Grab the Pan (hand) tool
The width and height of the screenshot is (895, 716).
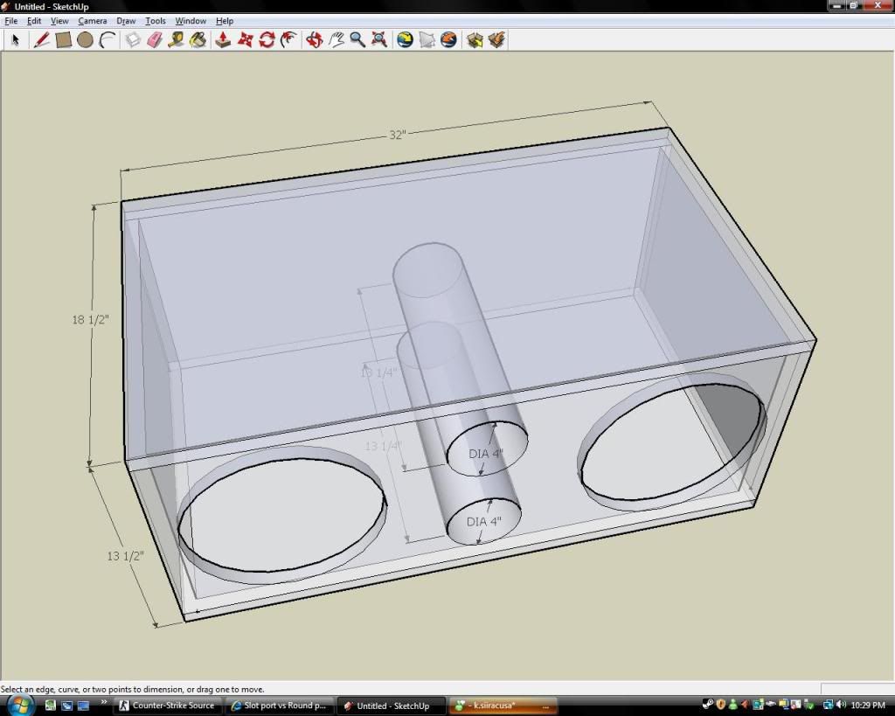pos(336,39)
